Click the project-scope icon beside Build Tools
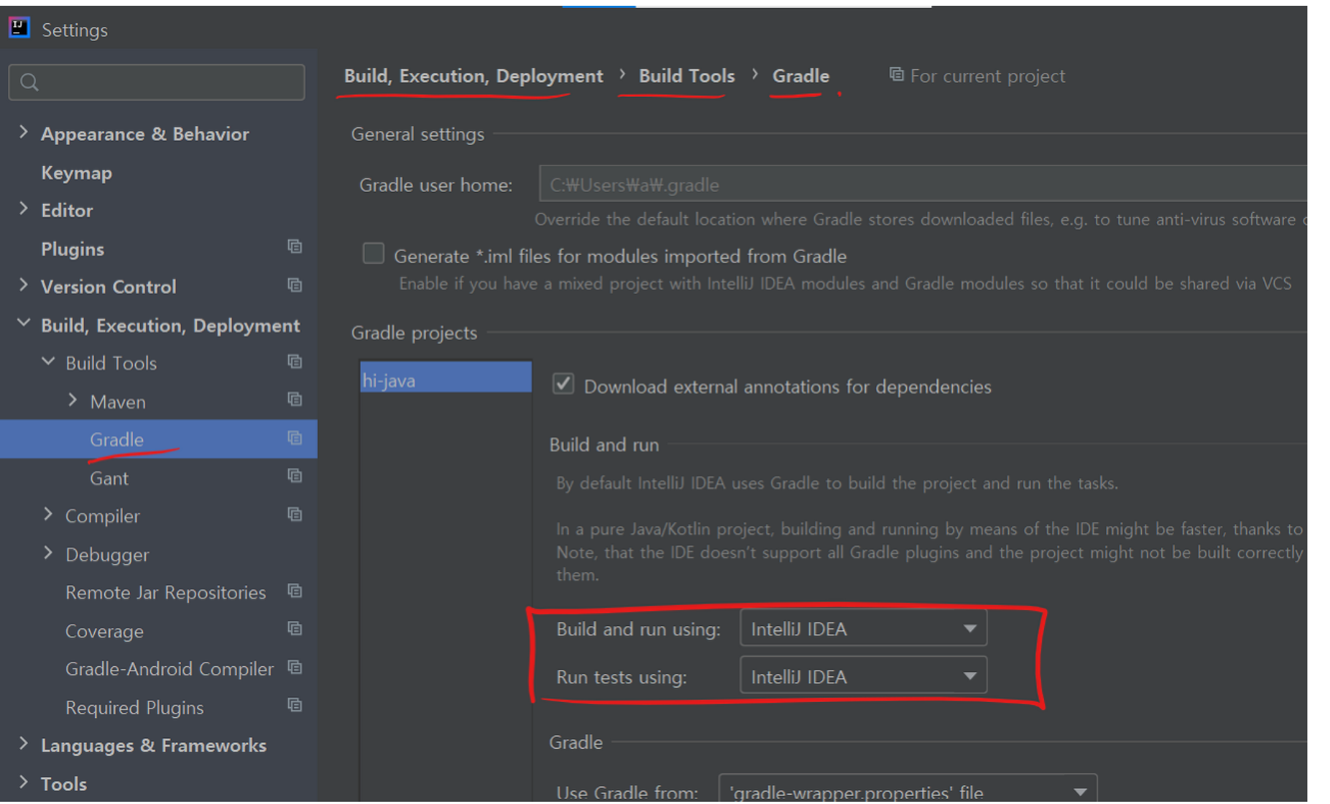Viewport: 1330px width, 804px height. click(x=295, y=362)
